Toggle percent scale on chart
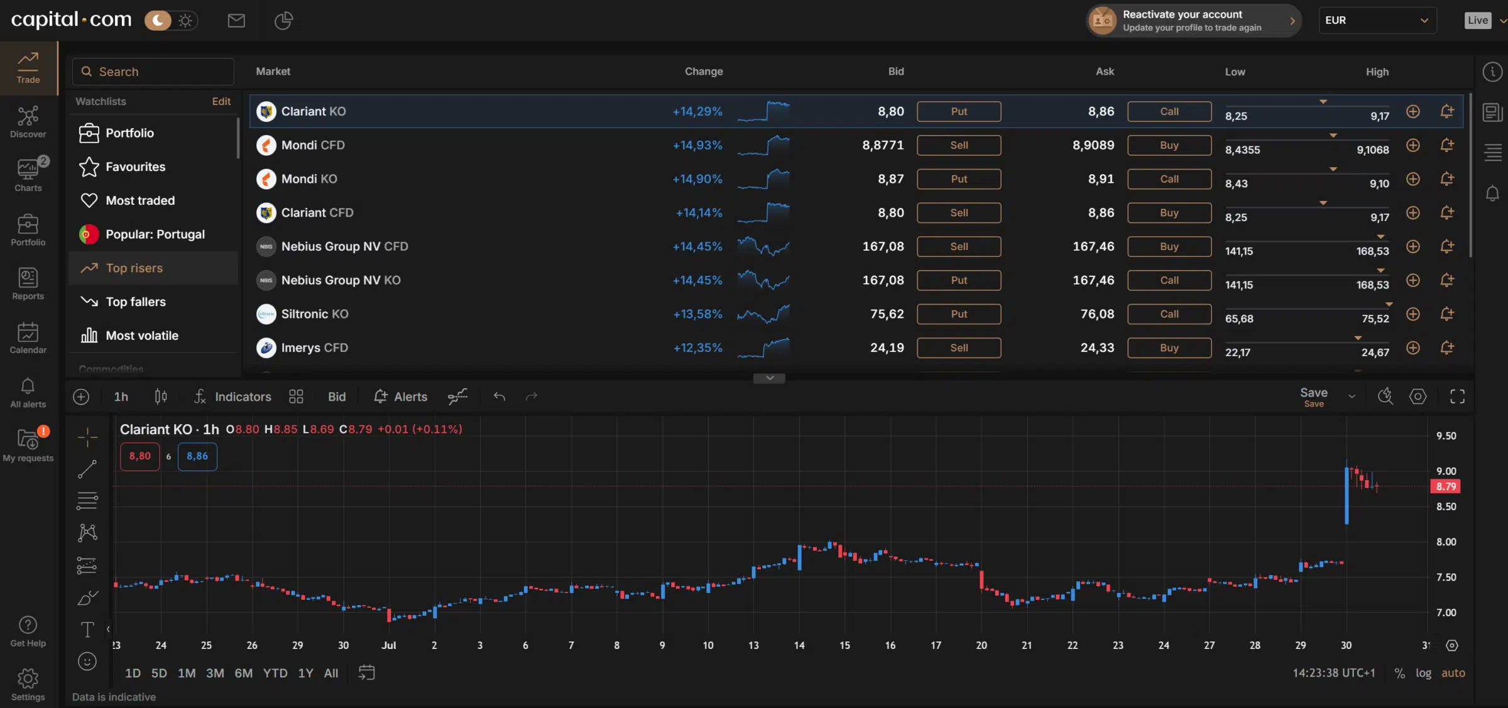The width and height of the screenshot is (1508, 708). click(x=1400, y=673)
